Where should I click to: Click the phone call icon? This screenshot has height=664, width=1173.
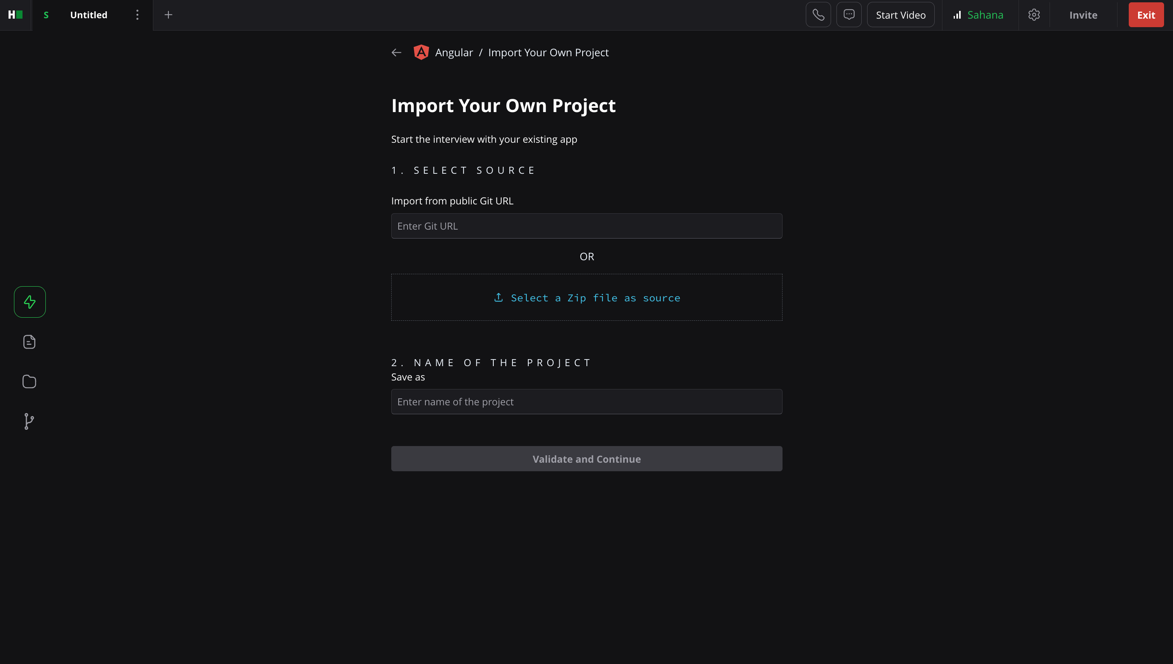tap(818, 15)
